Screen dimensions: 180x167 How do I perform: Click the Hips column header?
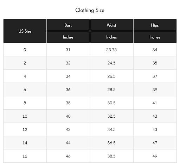[x=155, y=25]
